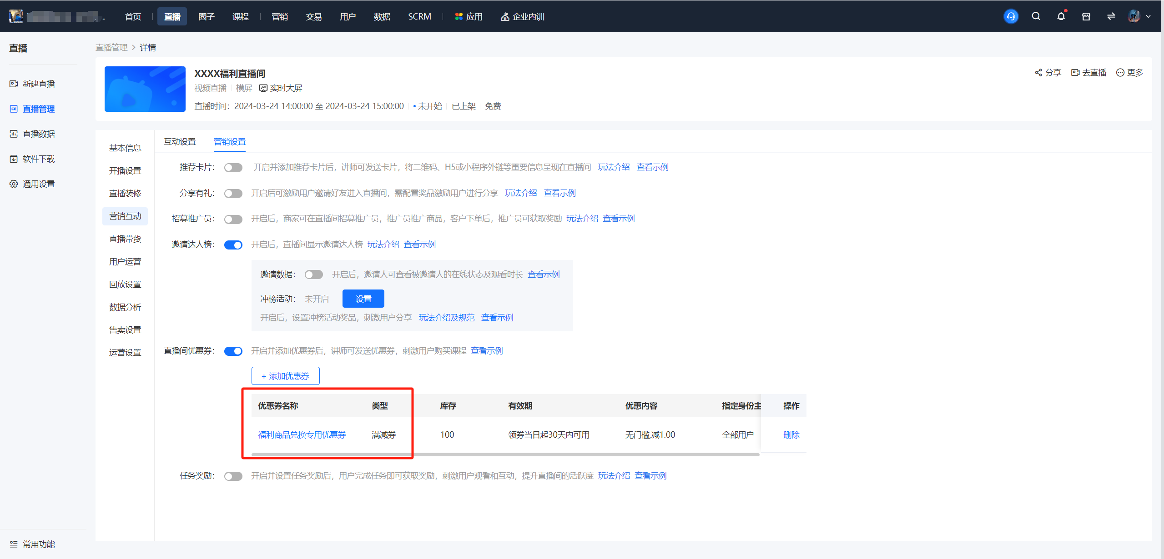Open the customer service headset icon
Image resolution: width=1164 pixels, height=559 pixels.
1011,16
